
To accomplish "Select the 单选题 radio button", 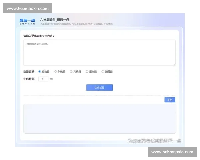I will [40, 72].
